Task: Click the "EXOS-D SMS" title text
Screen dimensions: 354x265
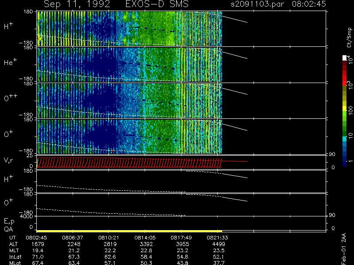Action: (157, 4)
